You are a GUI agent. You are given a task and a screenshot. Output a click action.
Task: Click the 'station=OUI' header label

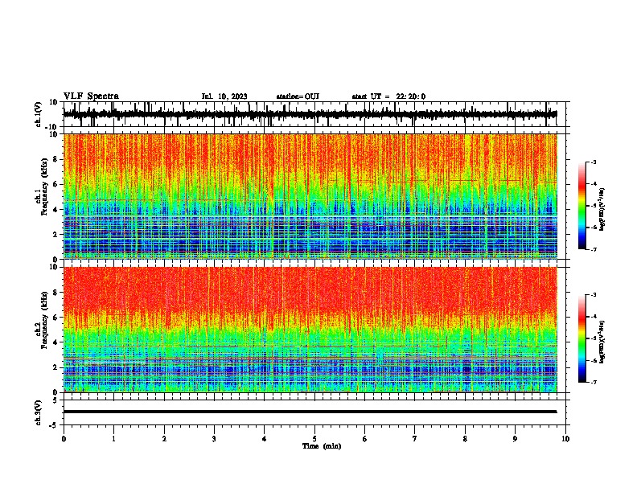tap(298, 96)
